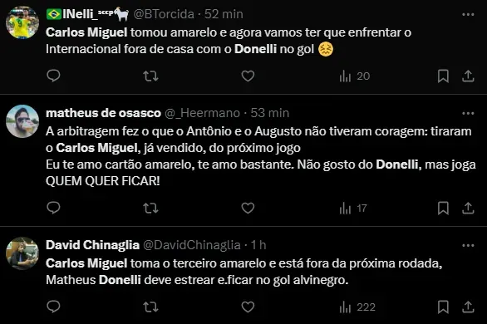This screenshot has height=324, width=487.
Task: Open the @DavidChinaglia profile handle
Action: (x=192, y=245)
